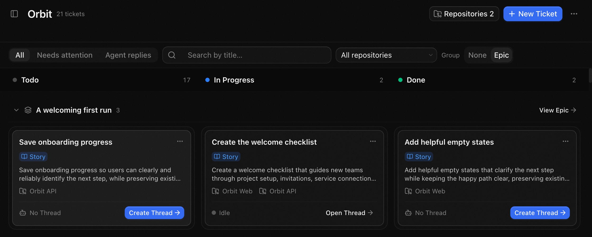Image resolution: width=592 pixels, height=237 pixels.
Task: Select the All filter tab
Action: point(20,55)
